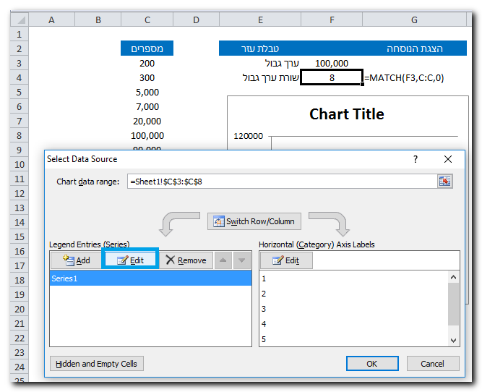Click the chart data range selector icon
482x392 pixels.
444,182
